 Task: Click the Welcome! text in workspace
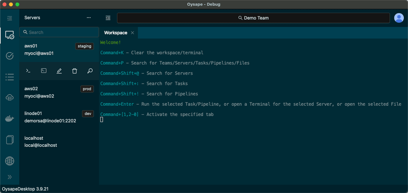pyautogui.click(x=111, y=42)
